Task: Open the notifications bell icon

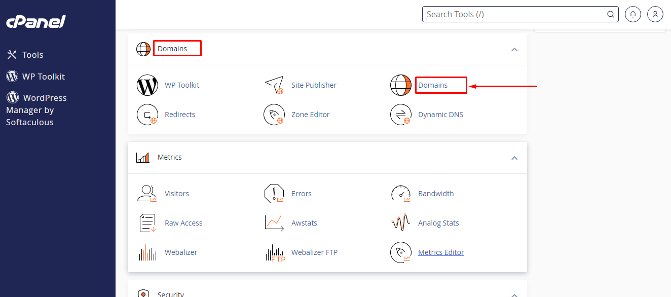Action: [632, 14]
